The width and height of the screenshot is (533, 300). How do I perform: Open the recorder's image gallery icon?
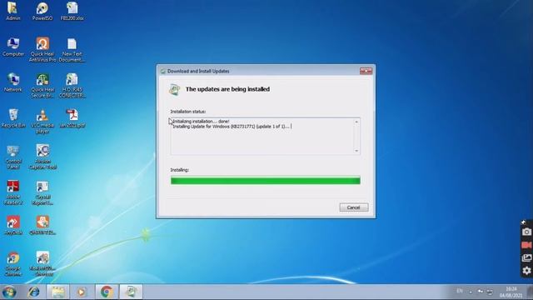(x=526, y=257)
